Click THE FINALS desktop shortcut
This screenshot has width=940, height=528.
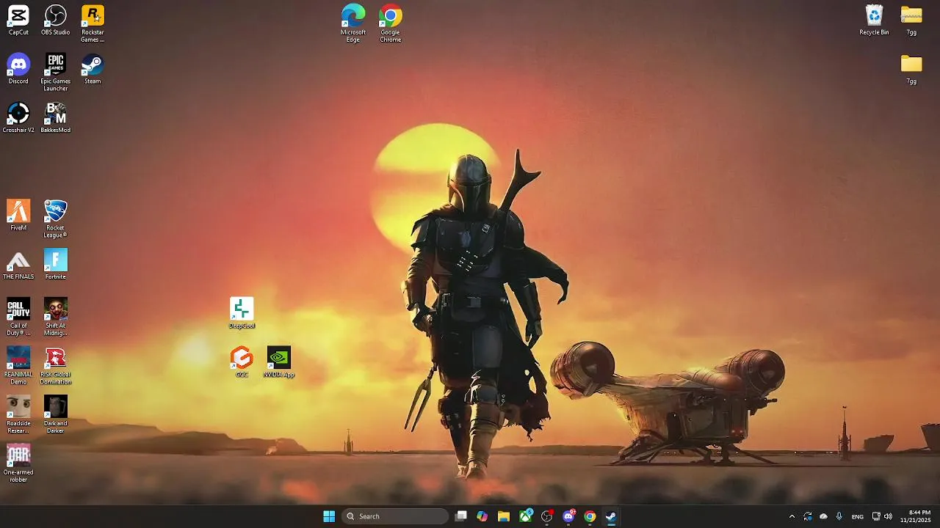point(18,265)
